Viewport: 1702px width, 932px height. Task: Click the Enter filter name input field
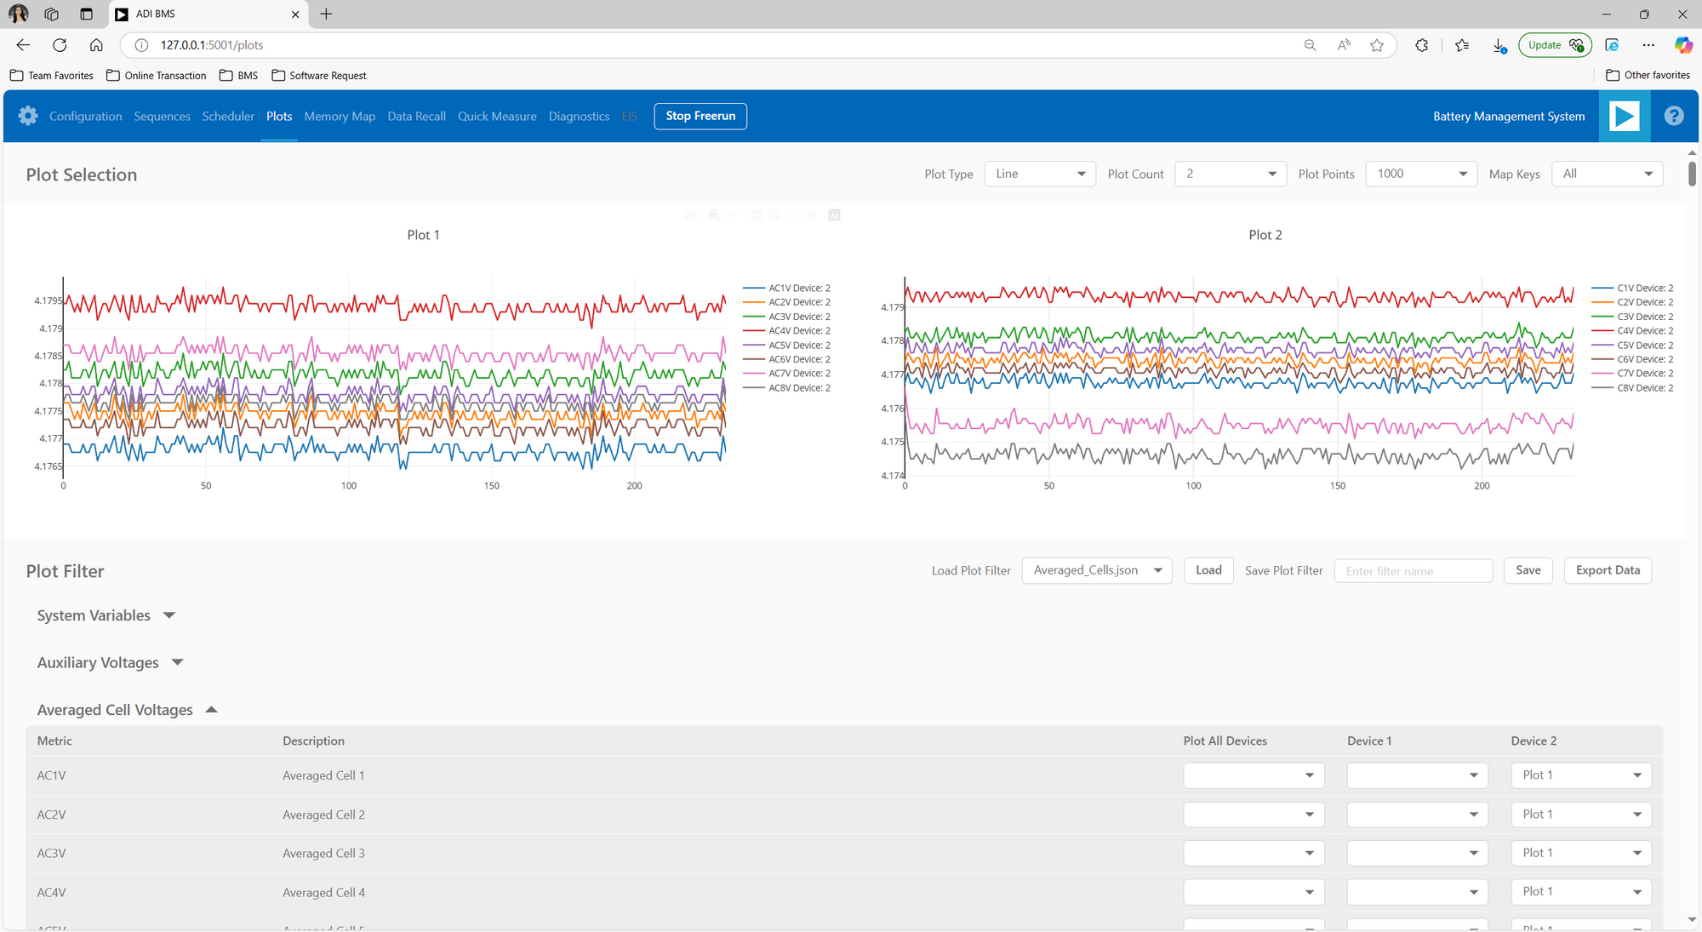coord(1414,571)
